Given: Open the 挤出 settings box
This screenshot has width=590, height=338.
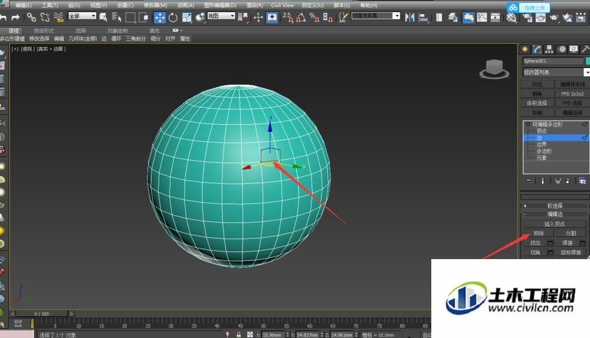Looking at the screenshot, I should 550,243.
